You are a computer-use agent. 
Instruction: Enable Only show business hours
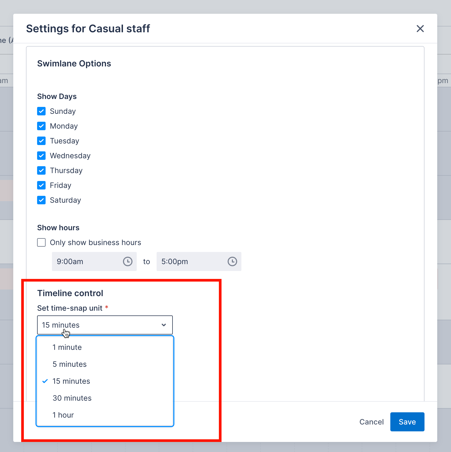[41, 242]
